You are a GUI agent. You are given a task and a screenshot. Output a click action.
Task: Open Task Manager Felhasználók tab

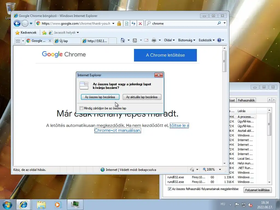246,100
